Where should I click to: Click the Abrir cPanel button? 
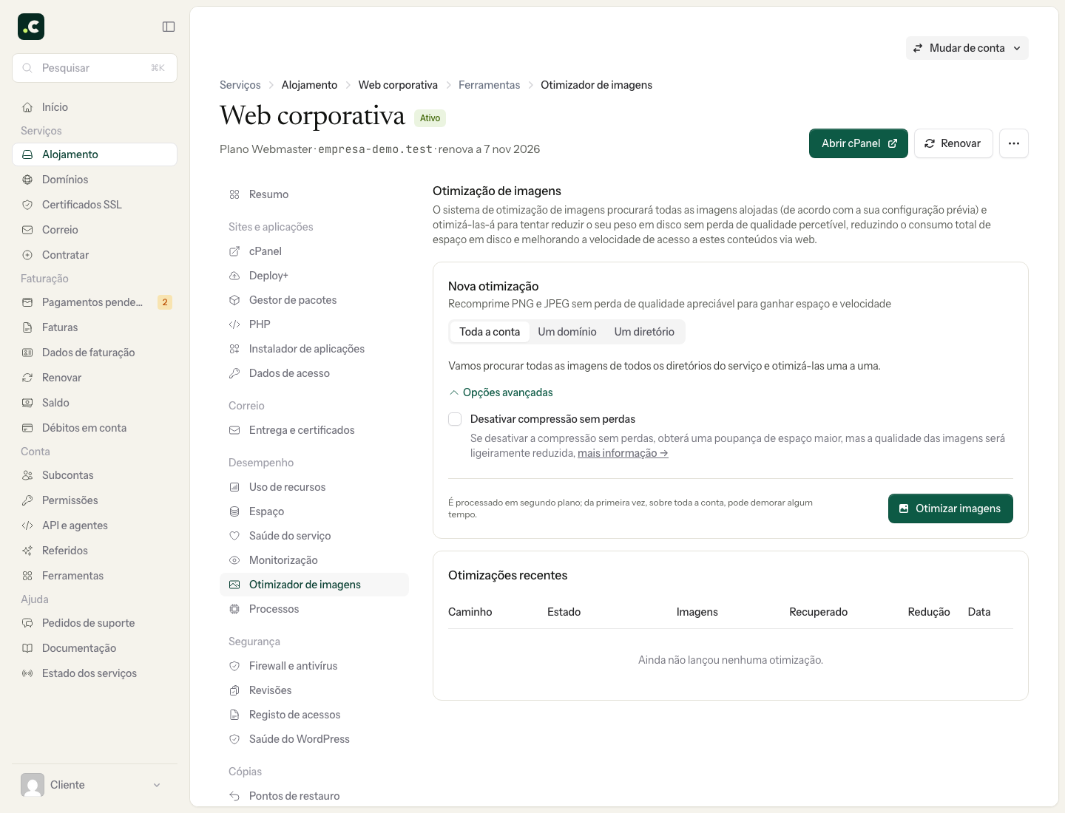859,143
